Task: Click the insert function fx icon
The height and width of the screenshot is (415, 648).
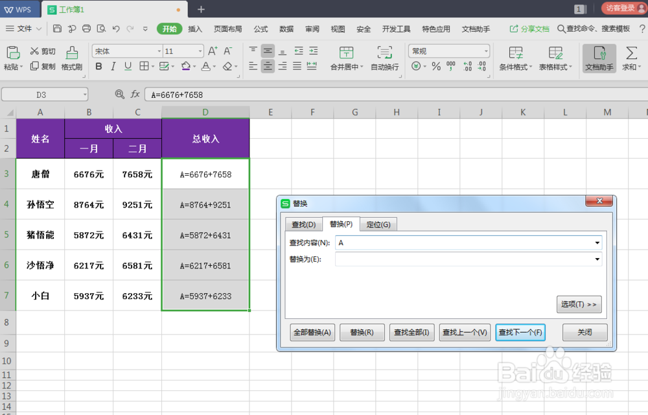Action: coord(135,94)
